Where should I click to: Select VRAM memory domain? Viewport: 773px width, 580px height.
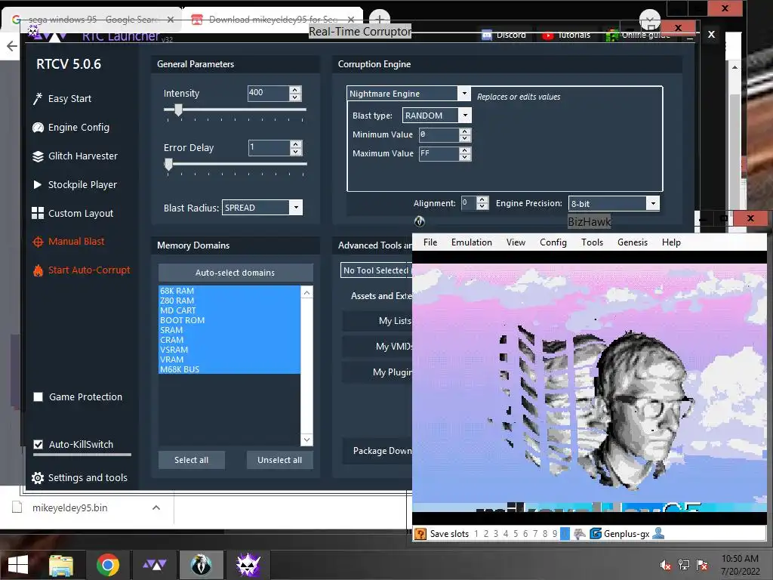(x=229, y=359)
